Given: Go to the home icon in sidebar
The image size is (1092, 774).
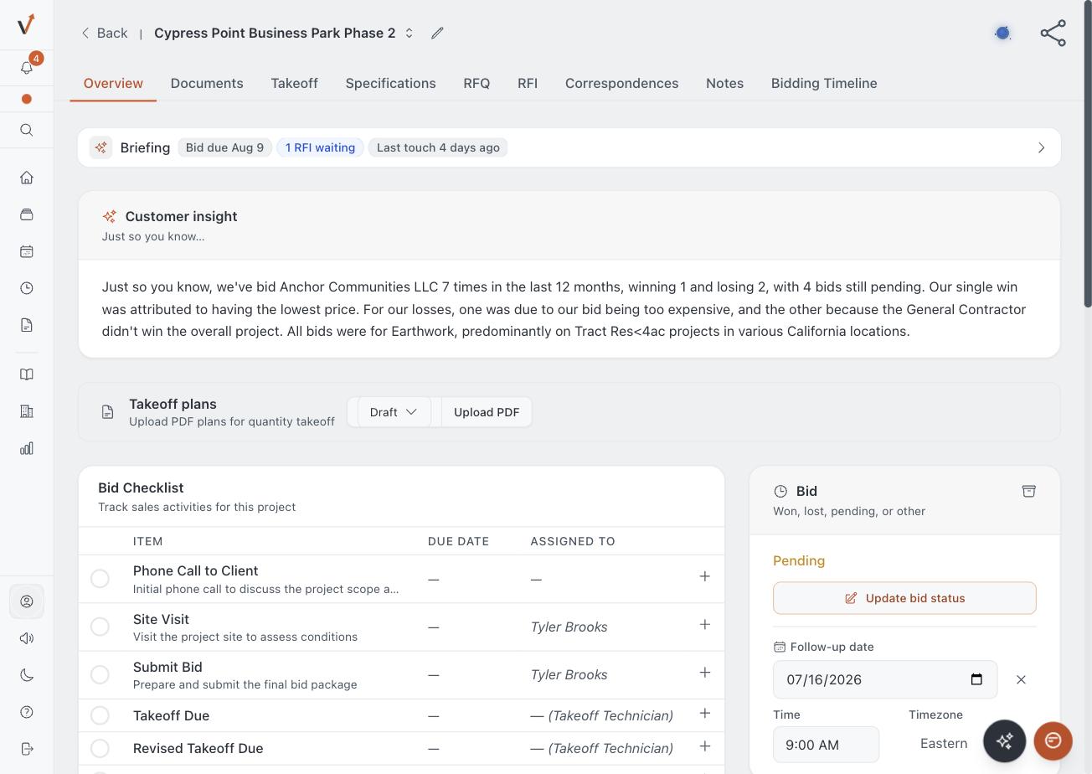Looking at the screenshot, I should coord(27,178).
